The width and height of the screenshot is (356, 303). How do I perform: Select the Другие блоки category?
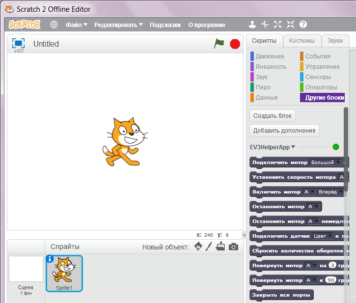pyautogui.click(x=323, y=97)
